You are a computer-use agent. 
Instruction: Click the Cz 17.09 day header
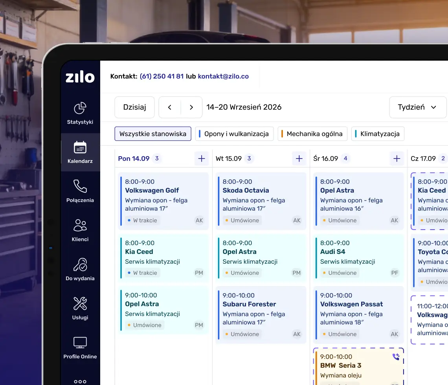[423, 159]
